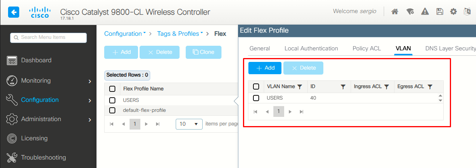
Task: Clone the selected flex profile
Action: [203, 52]
